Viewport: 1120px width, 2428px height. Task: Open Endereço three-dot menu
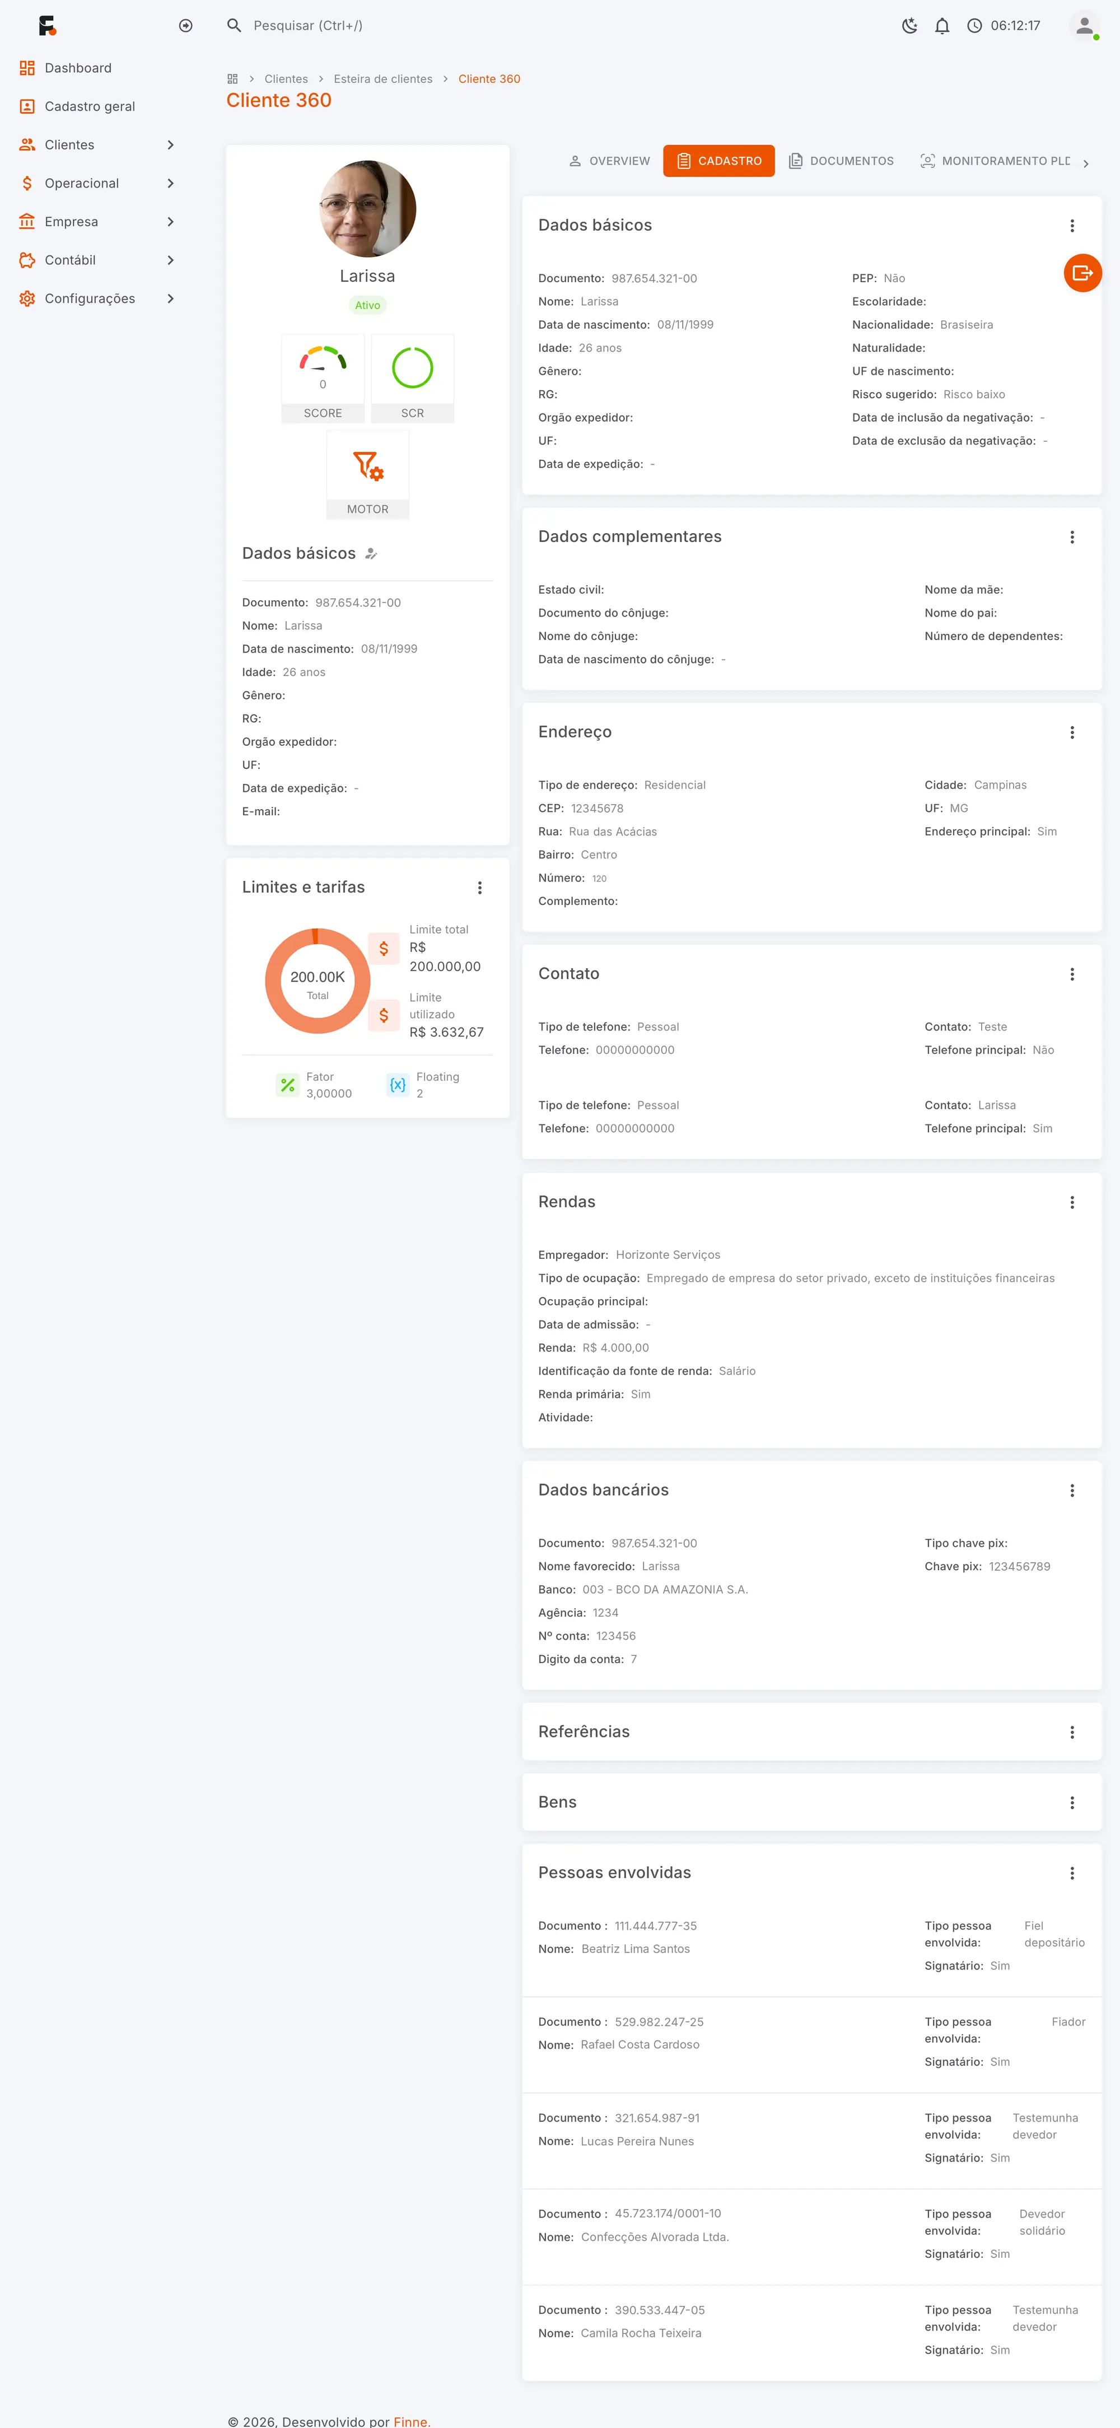[x=1072, y=732]
